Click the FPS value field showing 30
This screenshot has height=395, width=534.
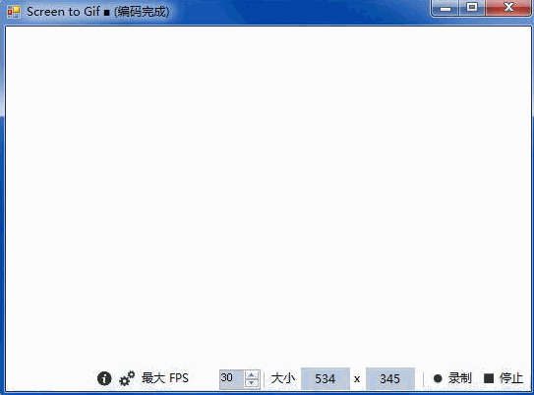coord(231,379)
